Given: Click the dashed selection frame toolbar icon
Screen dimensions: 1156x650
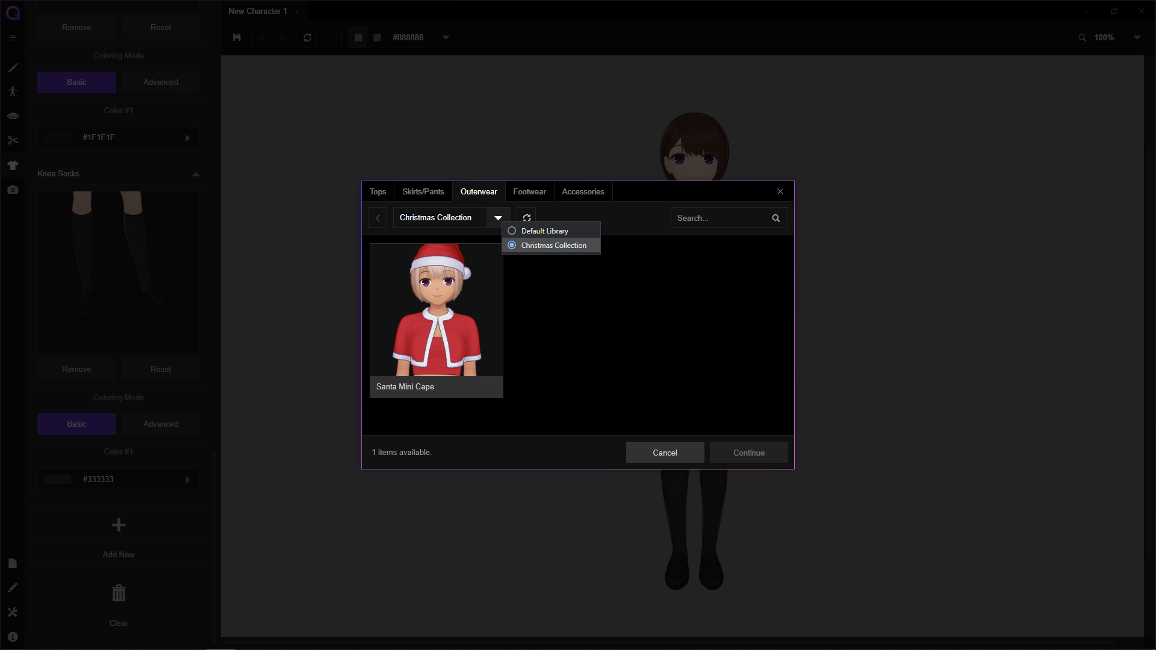Looking at the screenshot, I should [x=332, y=37].
